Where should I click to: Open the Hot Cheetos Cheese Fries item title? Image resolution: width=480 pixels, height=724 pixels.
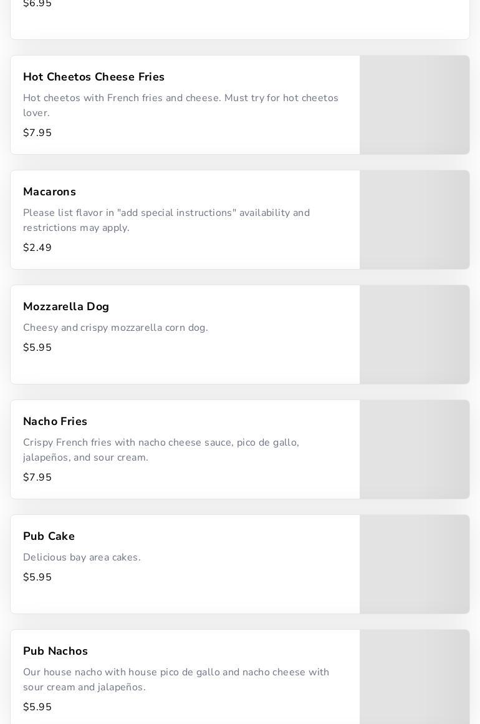[94, 77]
